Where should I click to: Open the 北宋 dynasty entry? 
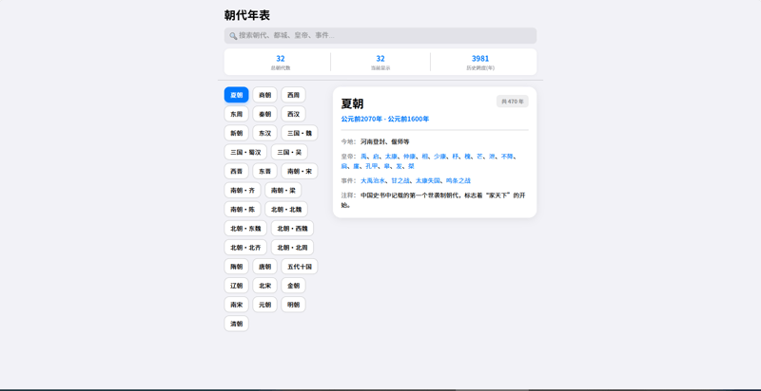(x=265, y=286)
